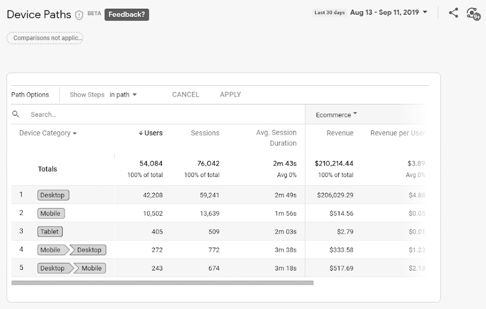Click the CANCEL button
Viewport: 486px width, 309px height.
click(186, 94)
